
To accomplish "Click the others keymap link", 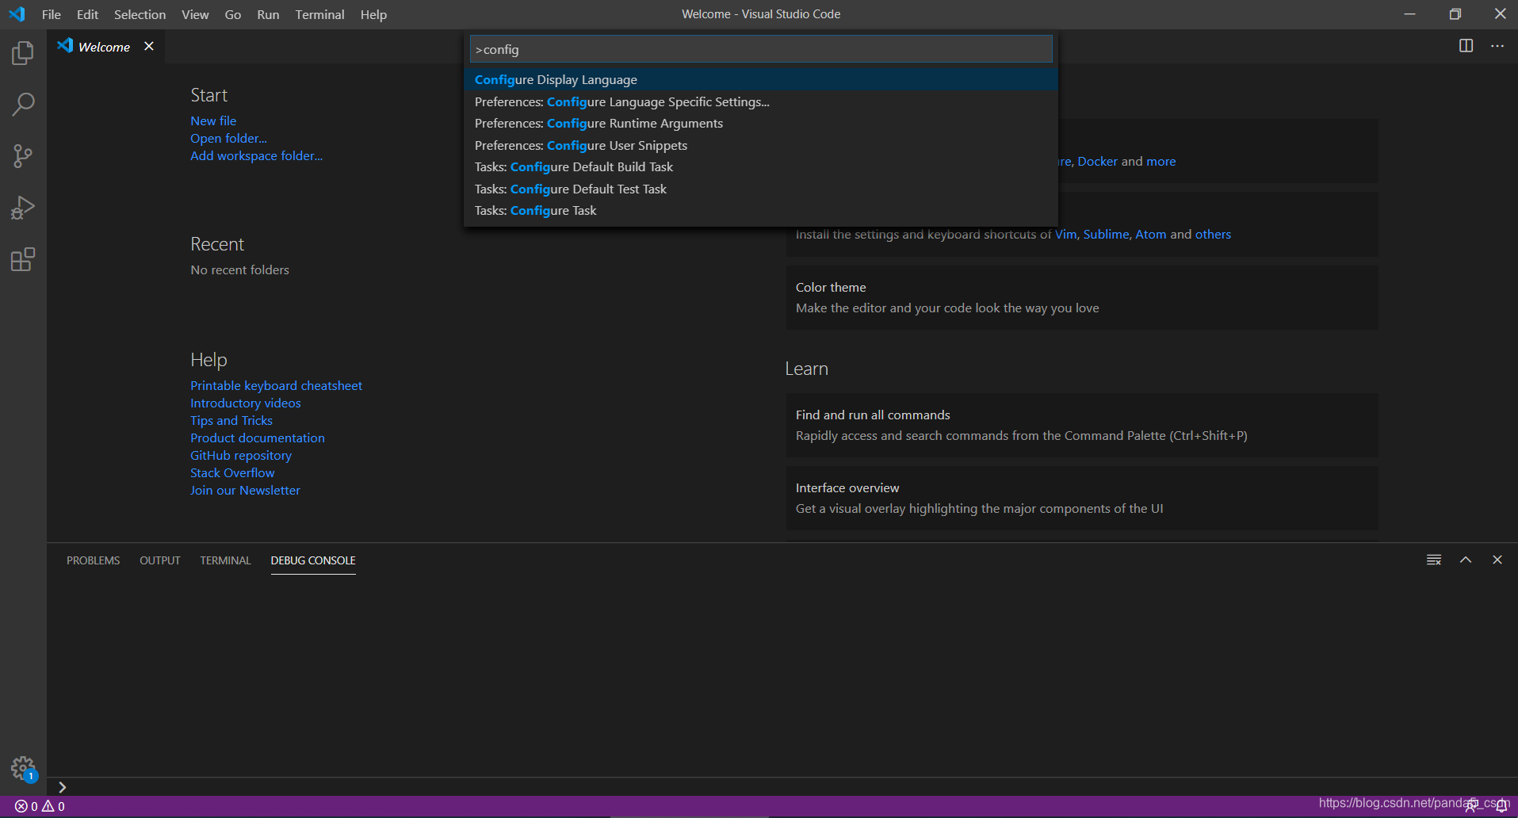I will (x=1213, y=234).
